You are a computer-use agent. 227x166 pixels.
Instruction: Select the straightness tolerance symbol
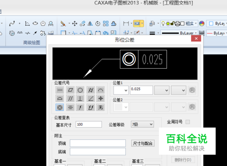pos(60,90)
